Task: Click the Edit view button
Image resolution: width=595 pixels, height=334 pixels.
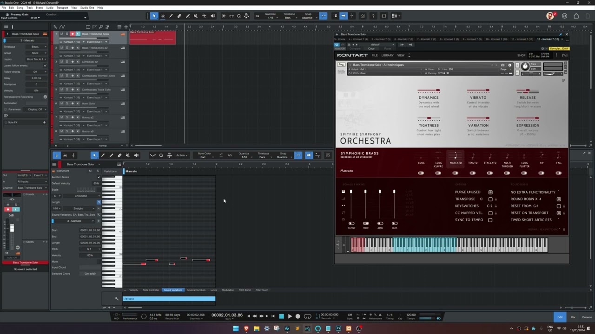Action: point(560,317)
